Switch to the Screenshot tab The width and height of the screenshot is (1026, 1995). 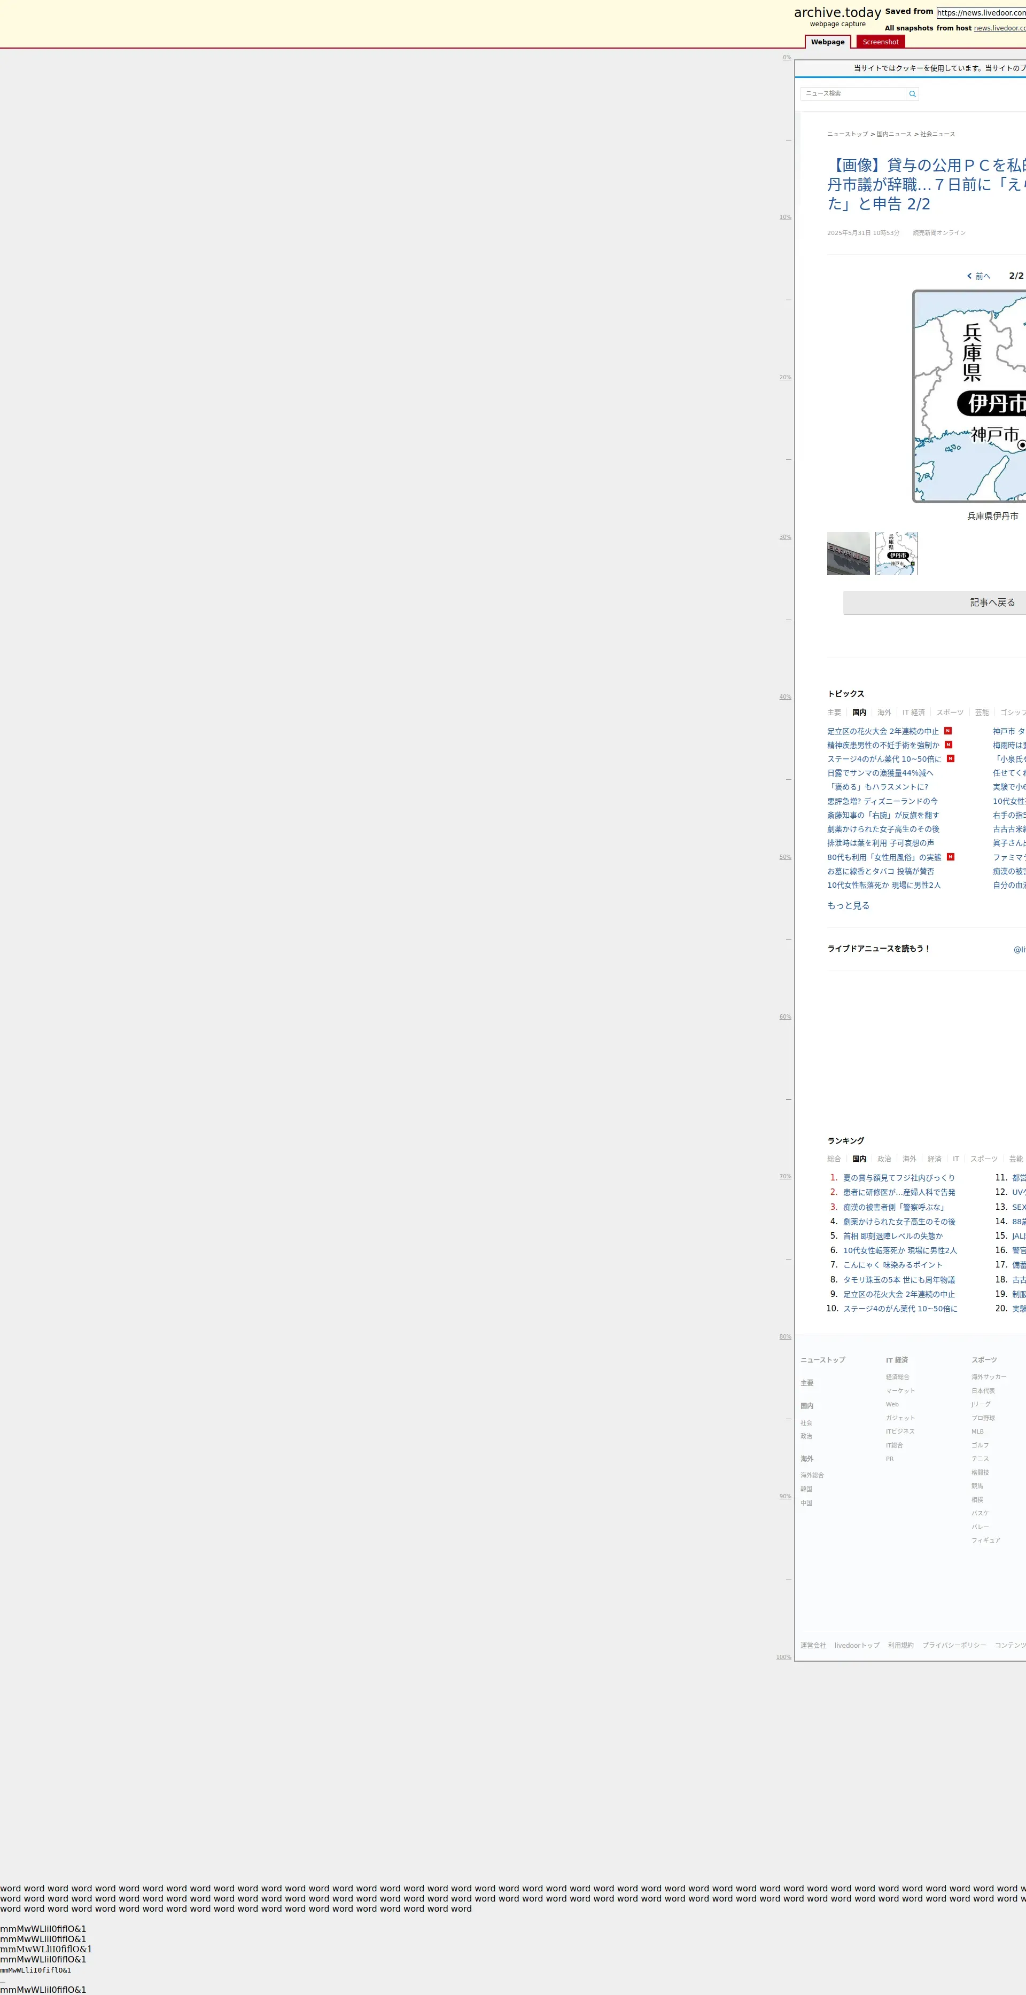880,42
